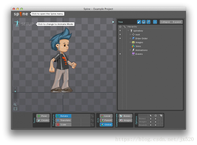Select the Images folder icon

[133, 42]
